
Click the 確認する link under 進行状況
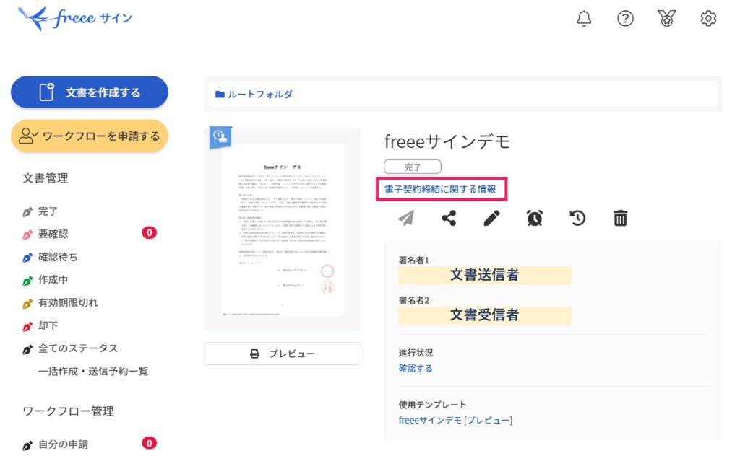(x=416, y=369)
